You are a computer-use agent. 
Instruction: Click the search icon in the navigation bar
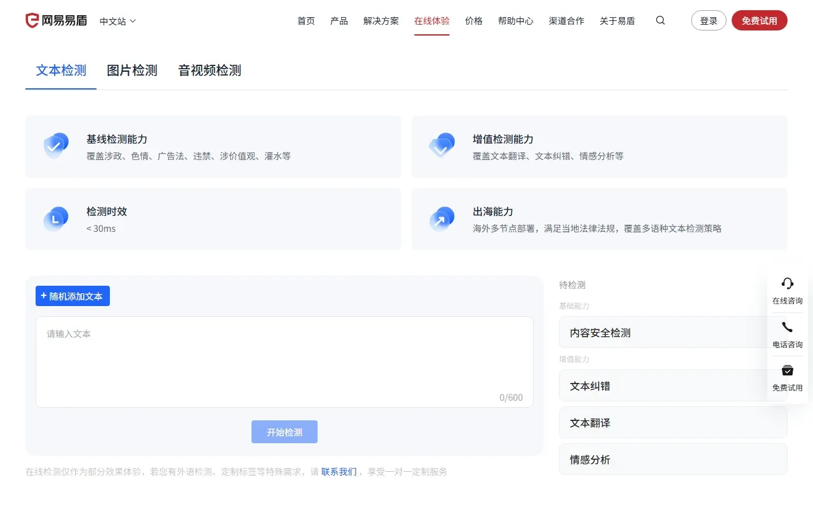click(x=661, y=20)
